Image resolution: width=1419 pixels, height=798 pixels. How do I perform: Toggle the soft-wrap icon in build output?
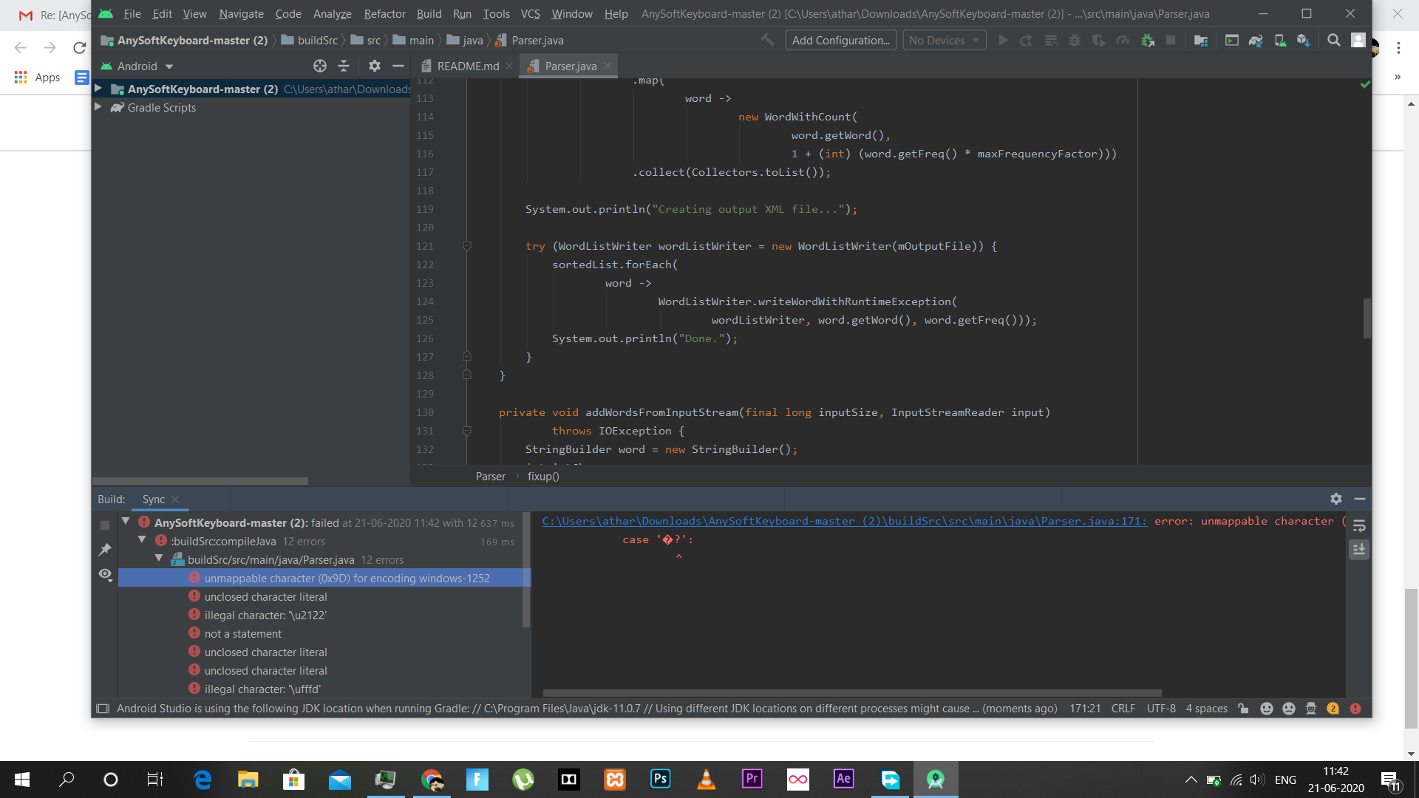click(1359, 526)
